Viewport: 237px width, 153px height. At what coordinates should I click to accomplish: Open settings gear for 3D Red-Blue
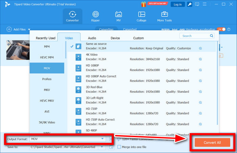(200, 92)
